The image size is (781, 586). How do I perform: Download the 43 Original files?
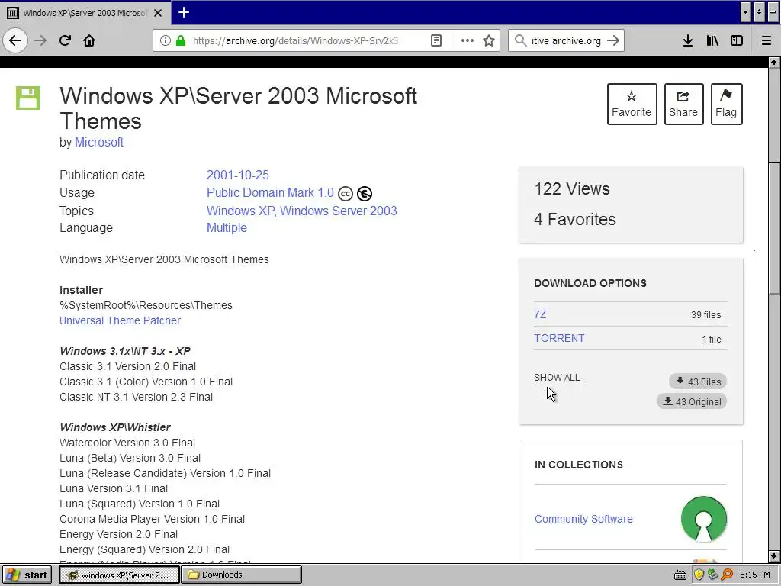click(x=692, y=401)
